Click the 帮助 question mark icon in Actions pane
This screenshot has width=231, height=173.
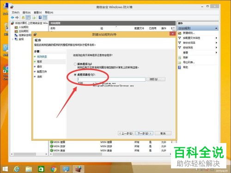click(x=179, y=67)
